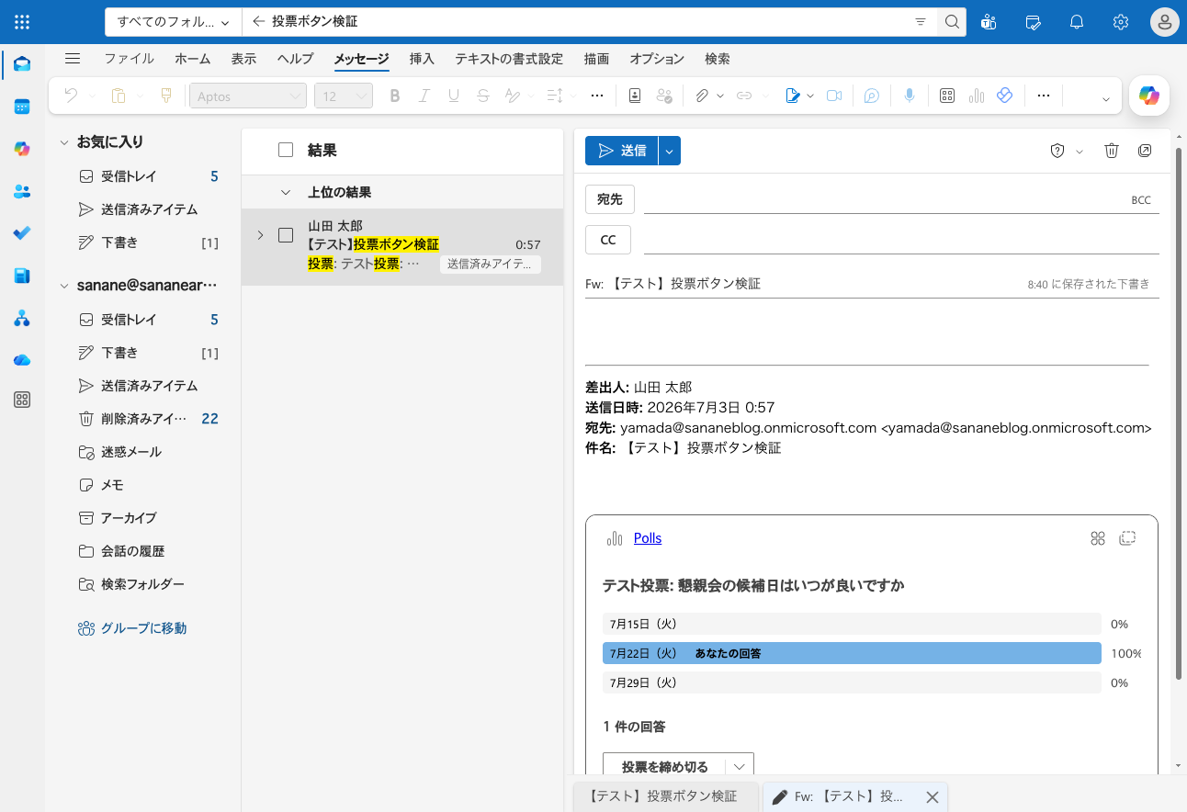Click グループに移動 link

point(143,628)
